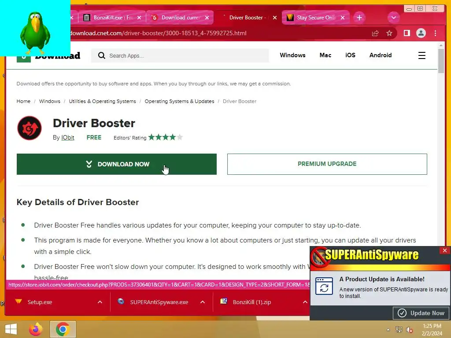Close the Stay Secure Online tab

[x=343, y=18]
